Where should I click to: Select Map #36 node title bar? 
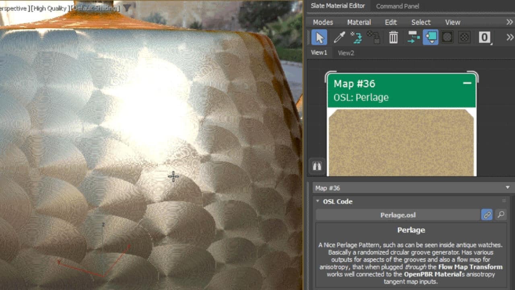402,90
